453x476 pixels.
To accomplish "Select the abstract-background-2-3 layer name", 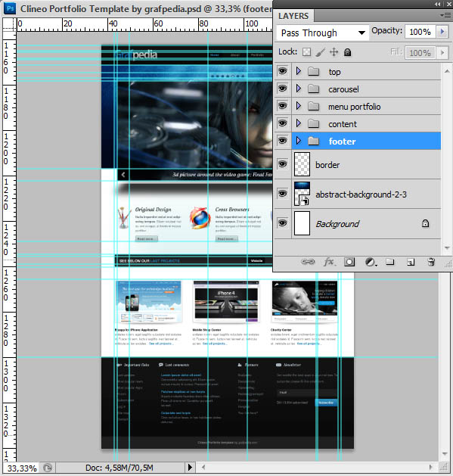I will click(x=361, y=194).
